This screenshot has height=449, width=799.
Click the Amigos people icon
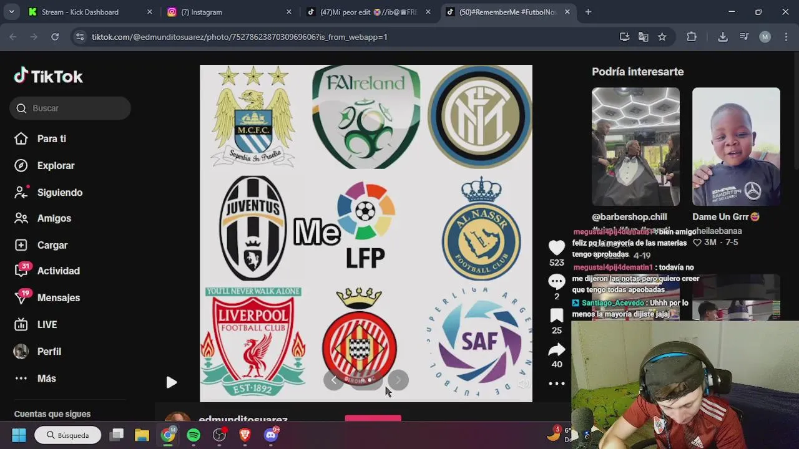click(x=21, y=218)
